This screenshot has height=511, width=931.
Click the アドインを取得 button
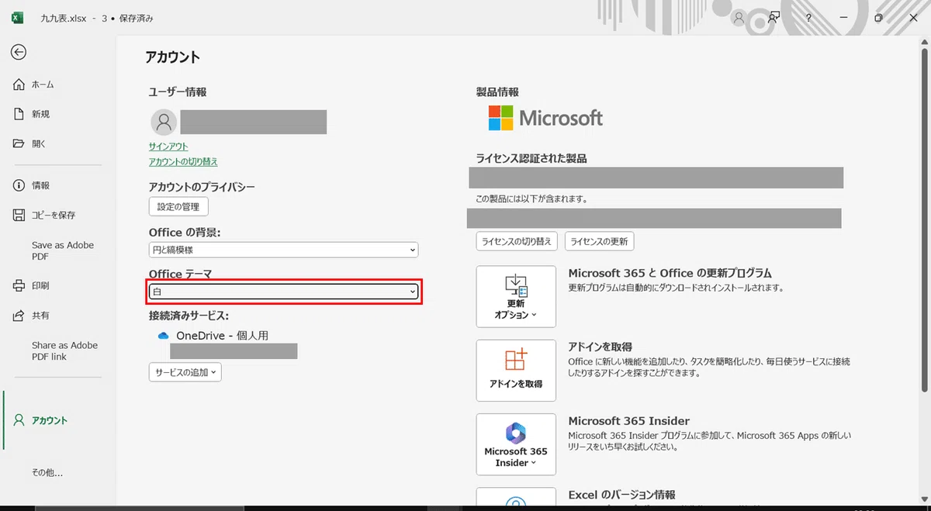pos(516,370)
